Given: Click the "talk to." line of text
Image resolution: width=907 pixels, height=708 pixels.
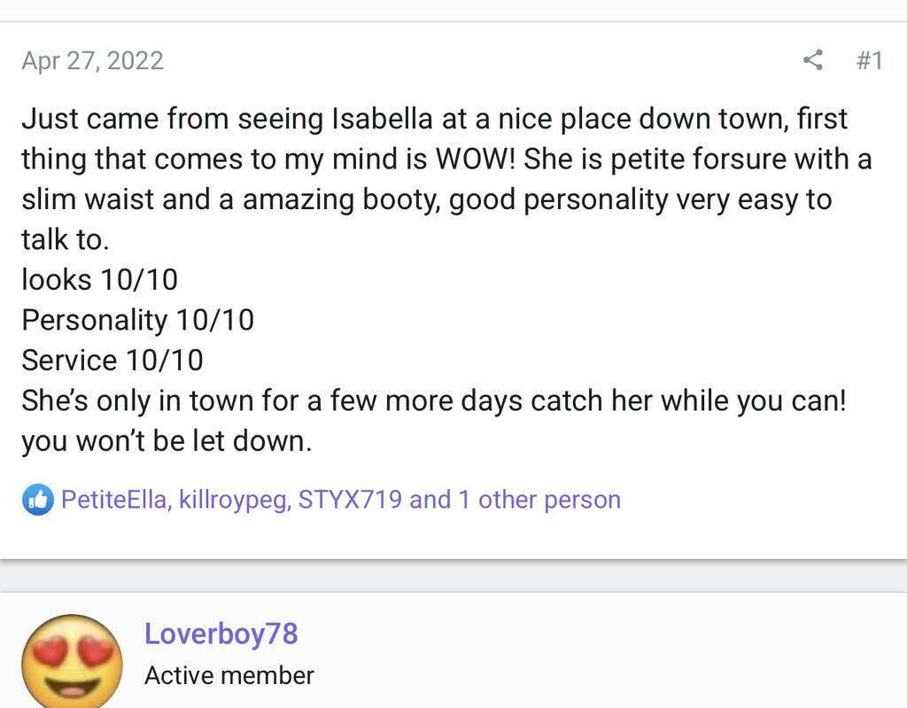Looking at the screenshot, I should click(65, 239).
